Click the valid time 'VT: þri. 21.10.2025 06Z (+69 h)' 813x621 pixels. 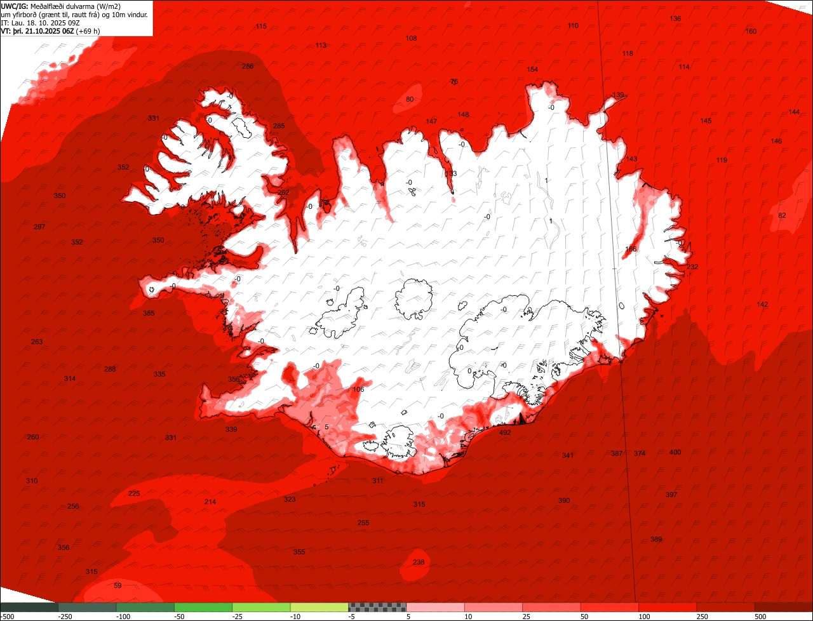click(x=50, y=30)
